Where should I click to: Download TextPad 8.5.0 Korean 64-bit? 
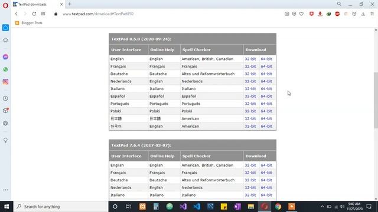tap(266, 126)
